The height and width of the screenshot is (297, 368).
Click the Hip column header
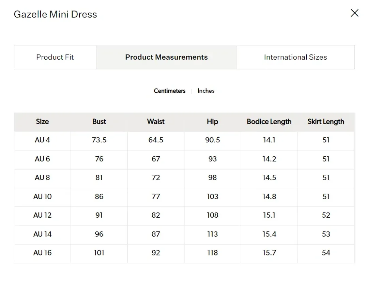click(x=212, y=122)
